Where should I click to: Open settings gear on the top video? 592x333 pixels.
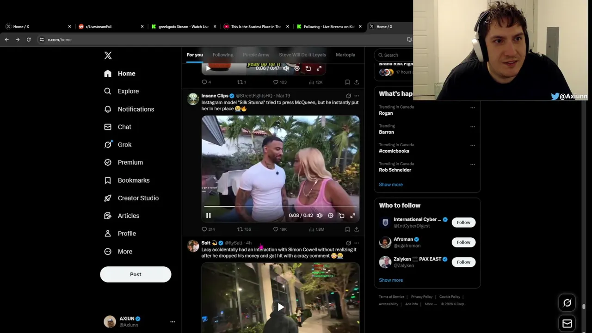(x=297, y=68)
